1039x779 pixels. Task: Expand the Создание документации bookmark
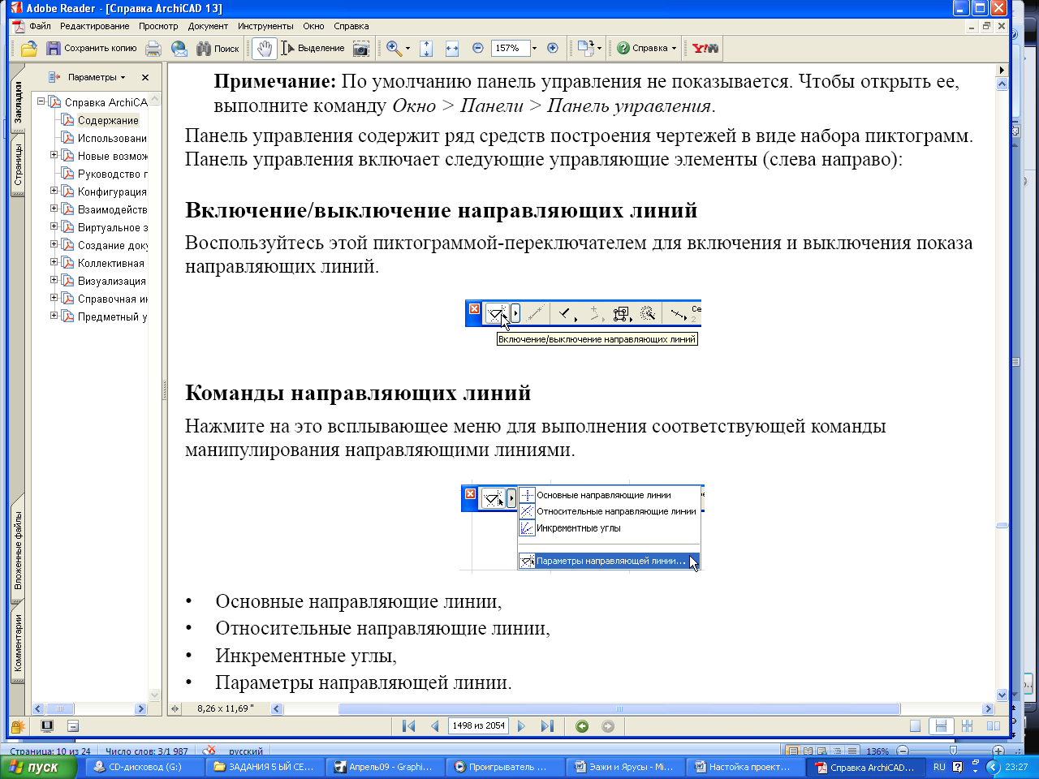(54, 244)
